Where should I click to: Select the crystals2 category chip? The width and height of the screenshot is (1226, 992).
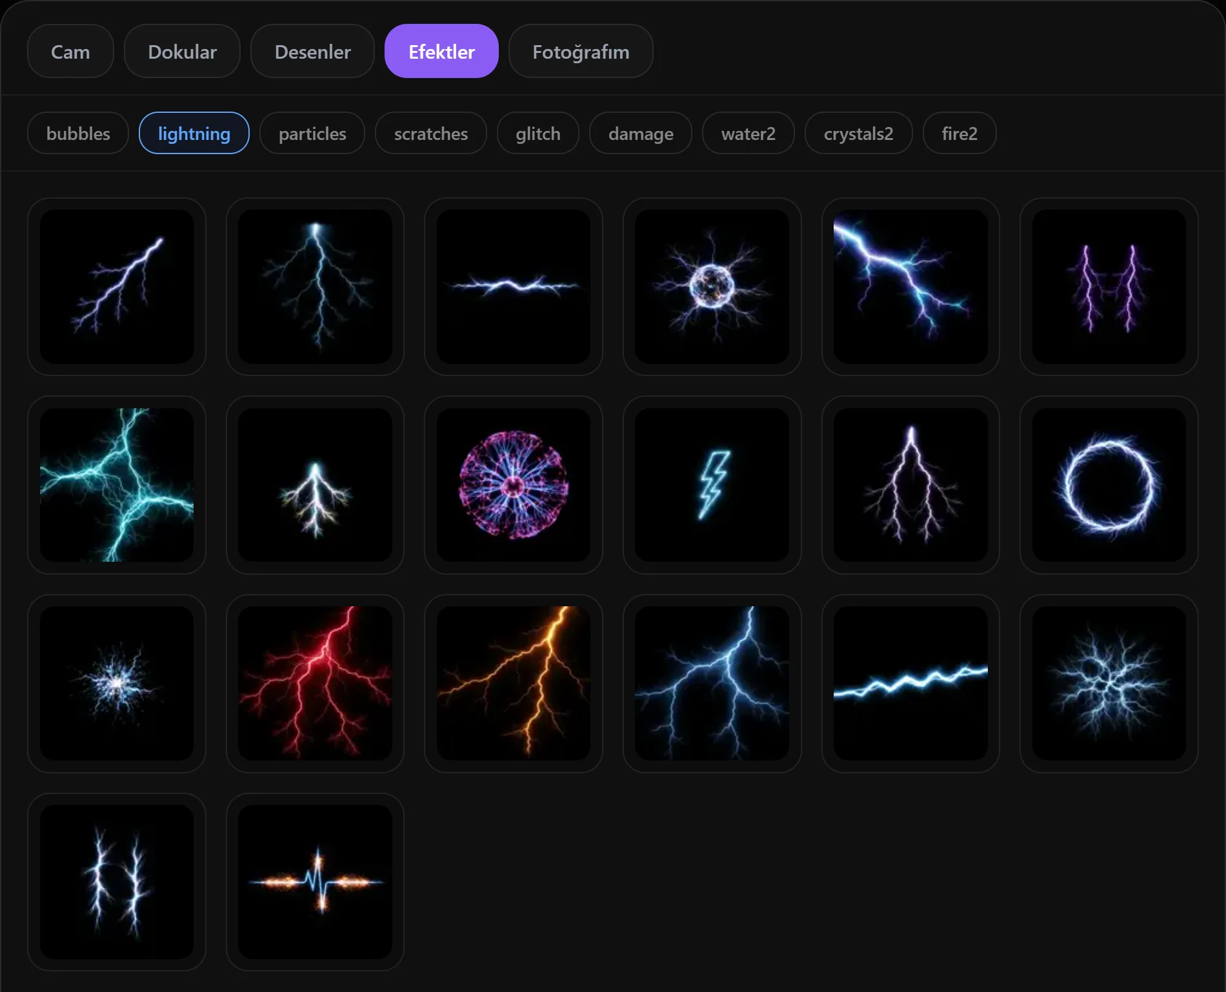(x=858, y=133)
